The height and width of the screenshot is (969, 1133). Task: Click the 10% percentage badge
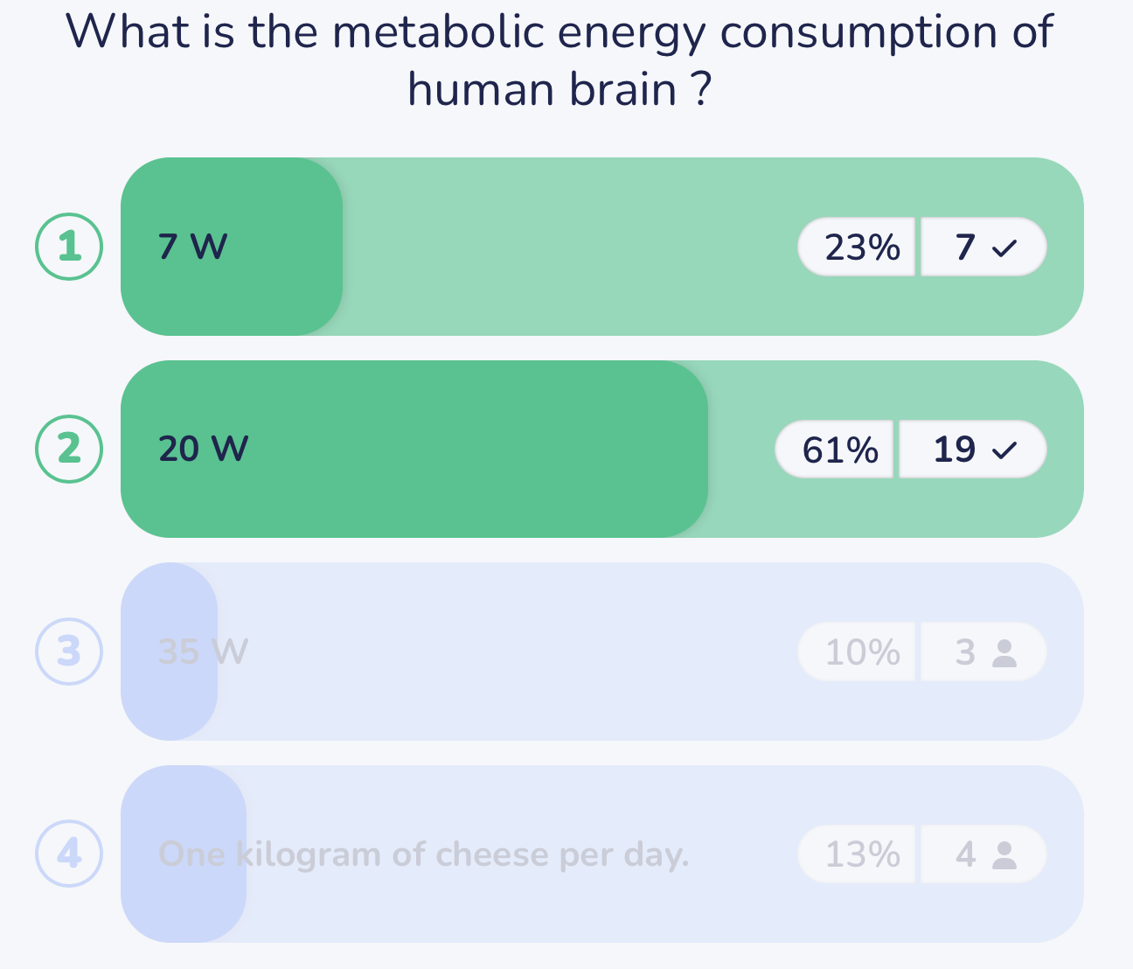861,652
